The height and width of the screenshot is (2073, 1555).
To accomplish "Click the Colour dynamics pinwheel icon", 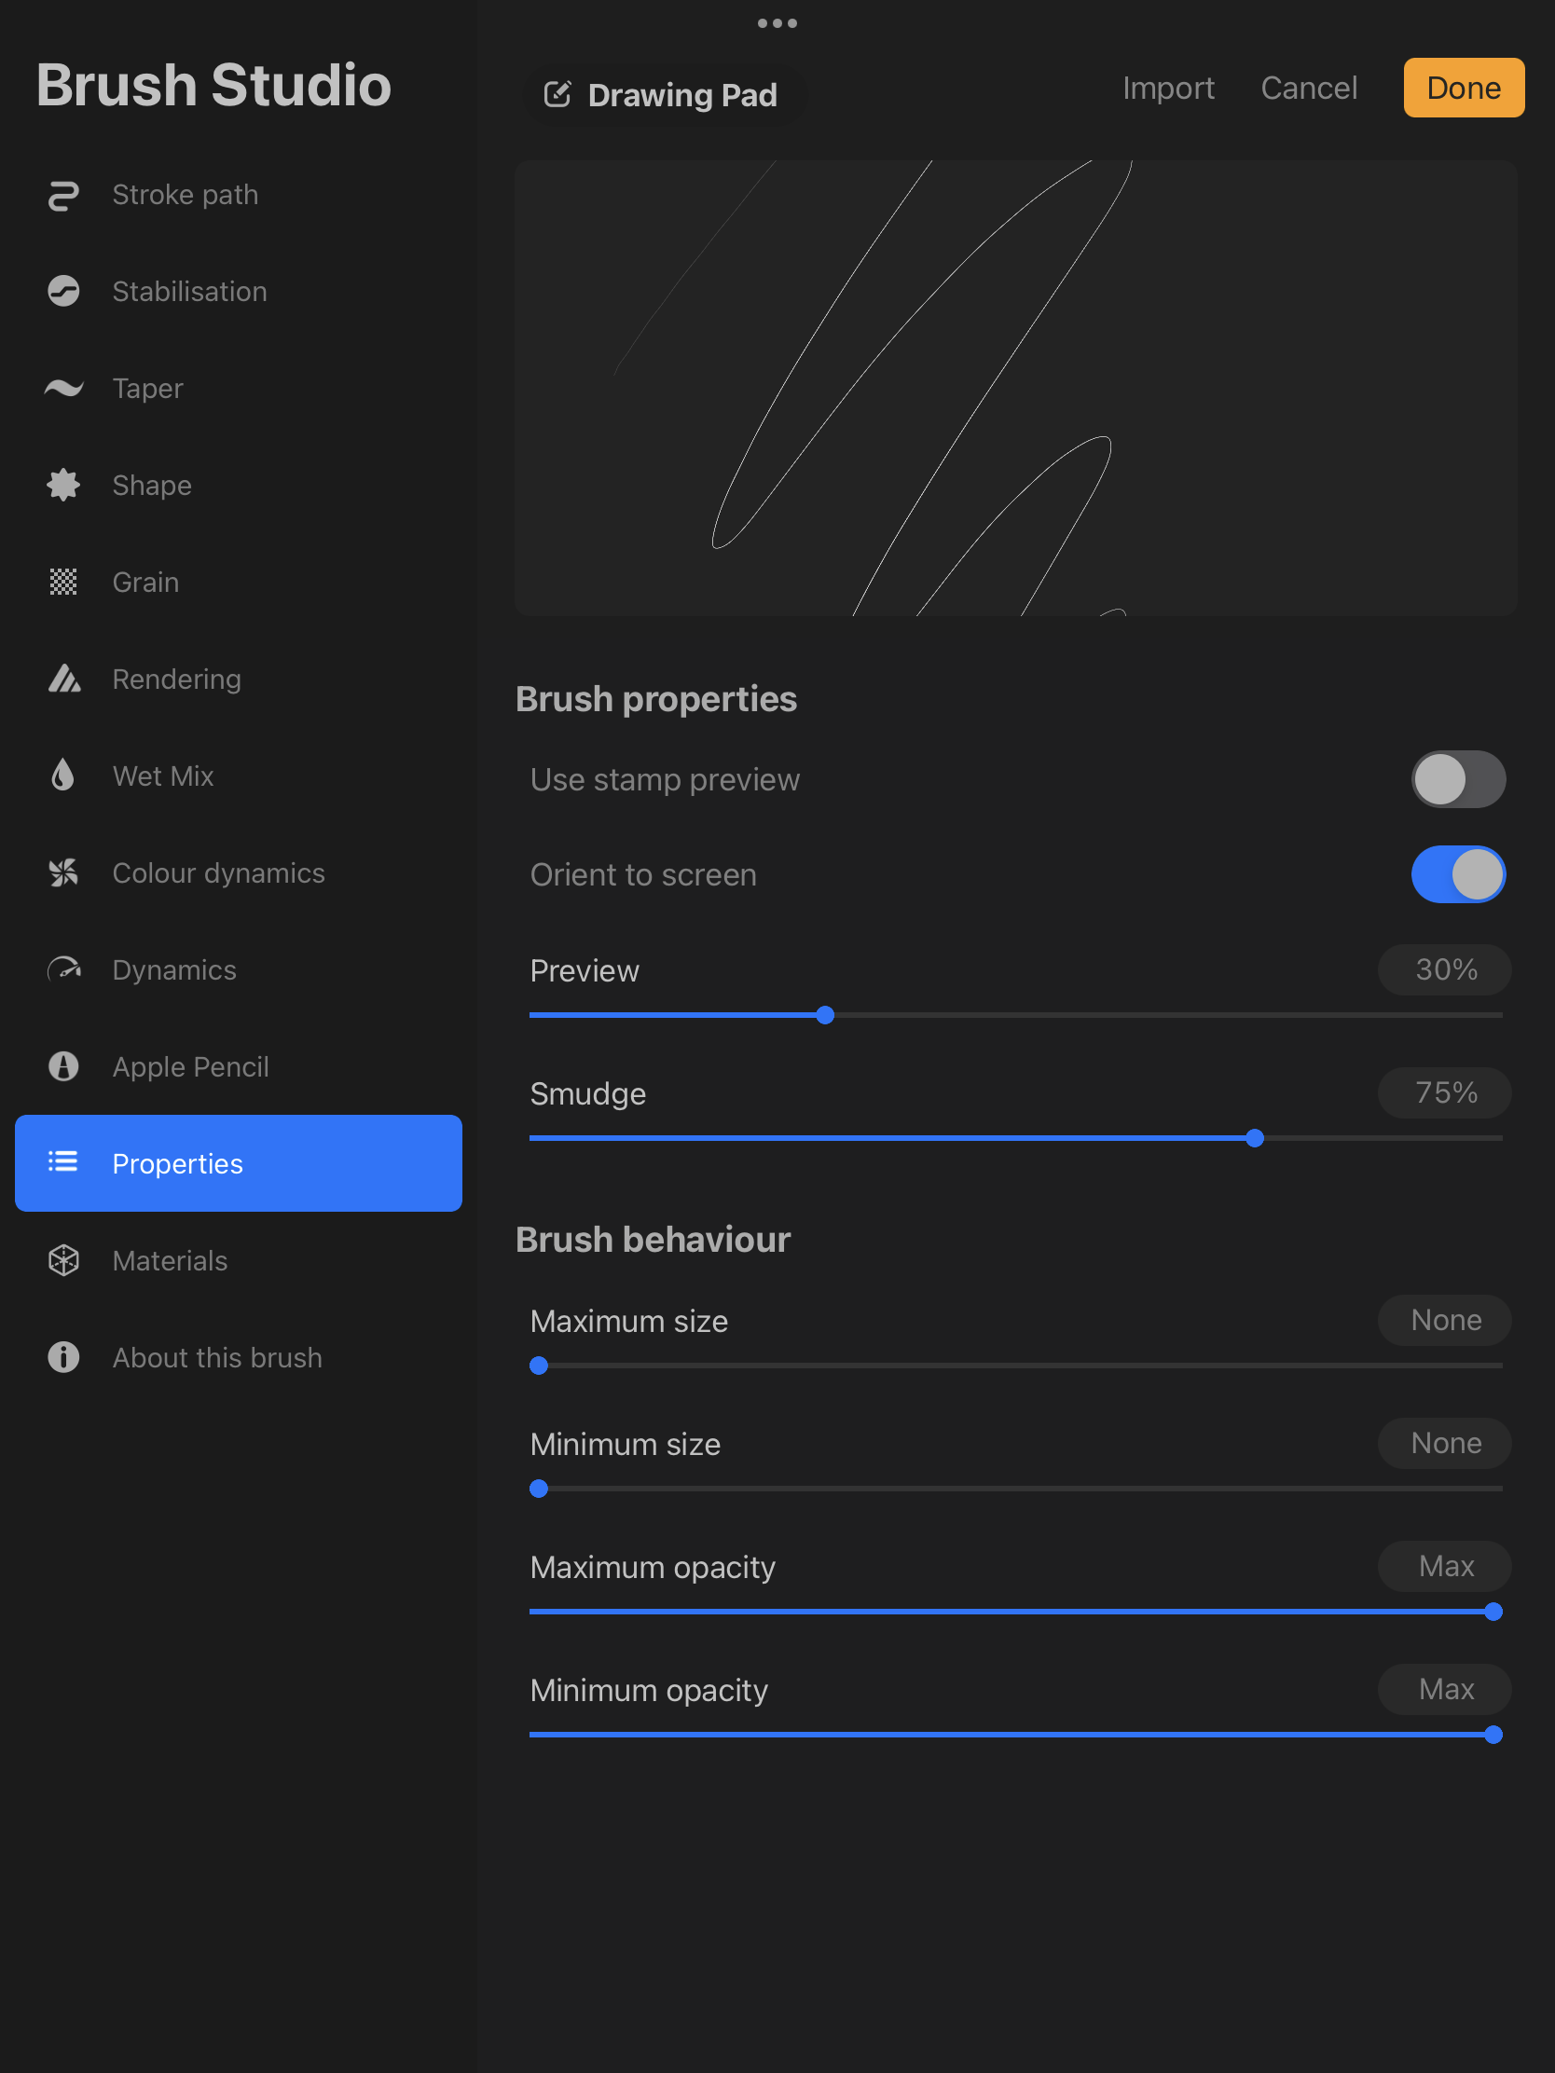I will click(x=63, y=873).
